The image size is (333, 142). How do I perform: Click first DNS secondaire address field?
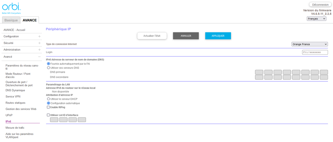[x=259, y=77]
